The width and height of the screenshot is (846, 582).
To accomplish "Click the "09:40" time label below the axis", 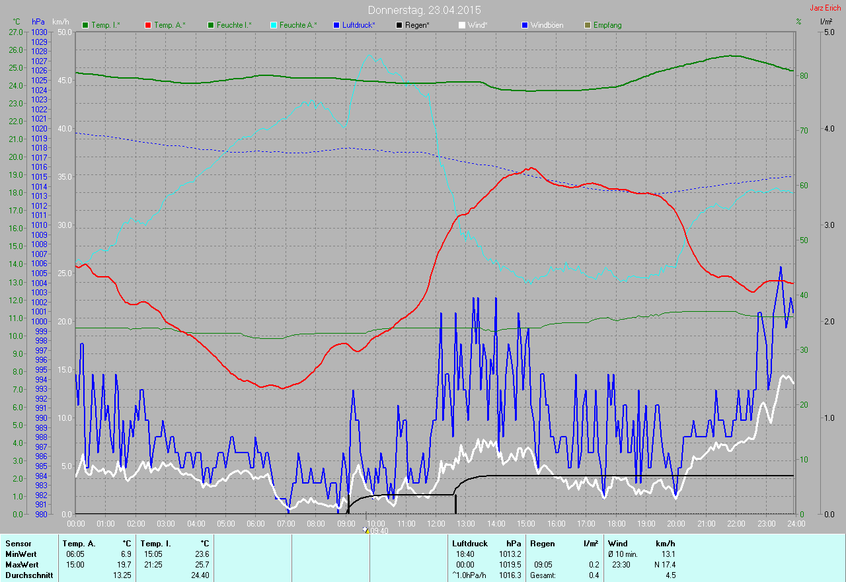I will pyautogui.click(x=379, y=530).
